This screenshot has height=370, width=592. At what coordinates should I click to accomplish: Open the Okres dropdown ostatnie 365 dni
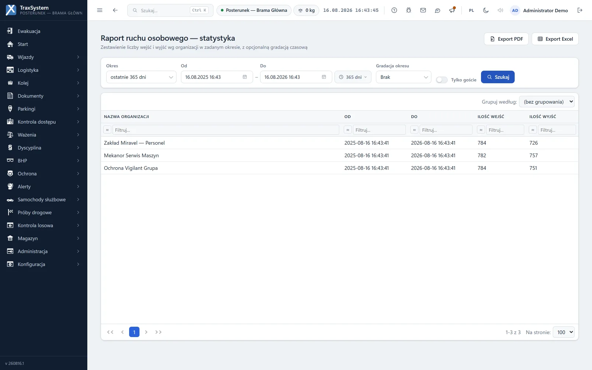pos(141,77)
